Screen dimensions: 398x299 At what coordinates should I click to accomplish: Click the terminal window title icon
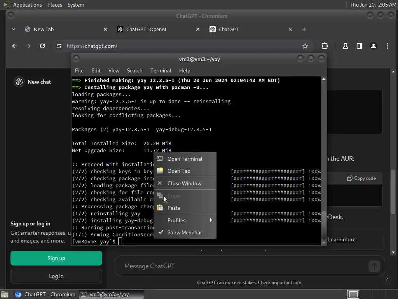tap(76, 59)
